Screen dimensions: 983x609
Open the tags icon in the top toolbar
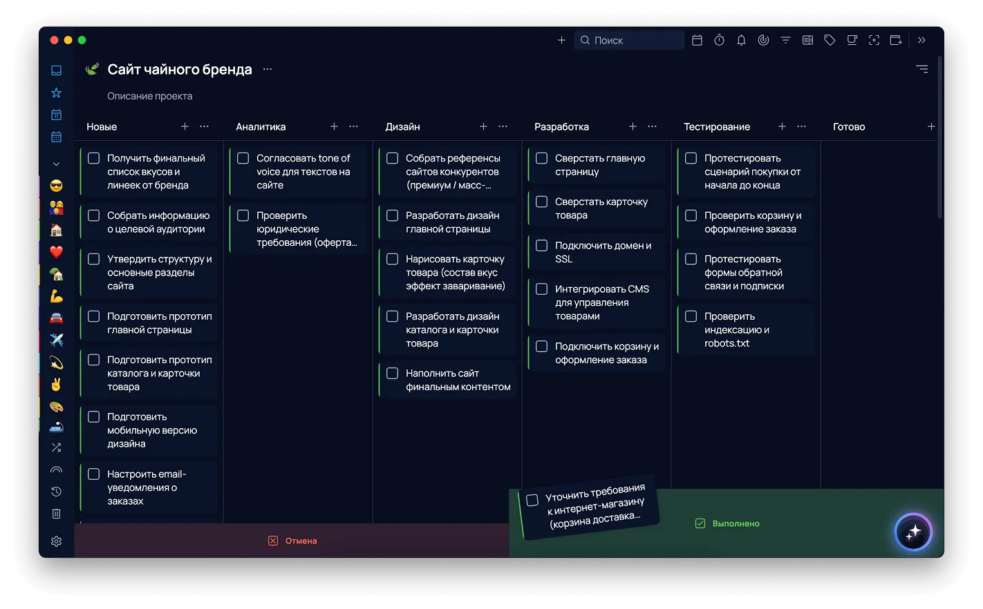(x=830, y=40)
